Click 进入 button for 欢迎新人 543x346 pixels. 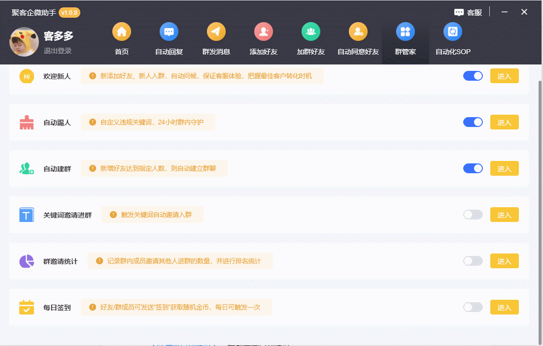click(x=504, y=76)
